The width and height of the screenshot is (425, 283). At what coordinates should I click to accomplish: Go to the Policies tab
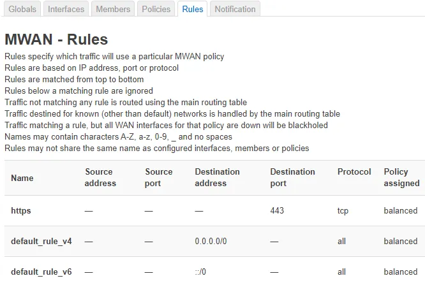(x=156, y=9)
